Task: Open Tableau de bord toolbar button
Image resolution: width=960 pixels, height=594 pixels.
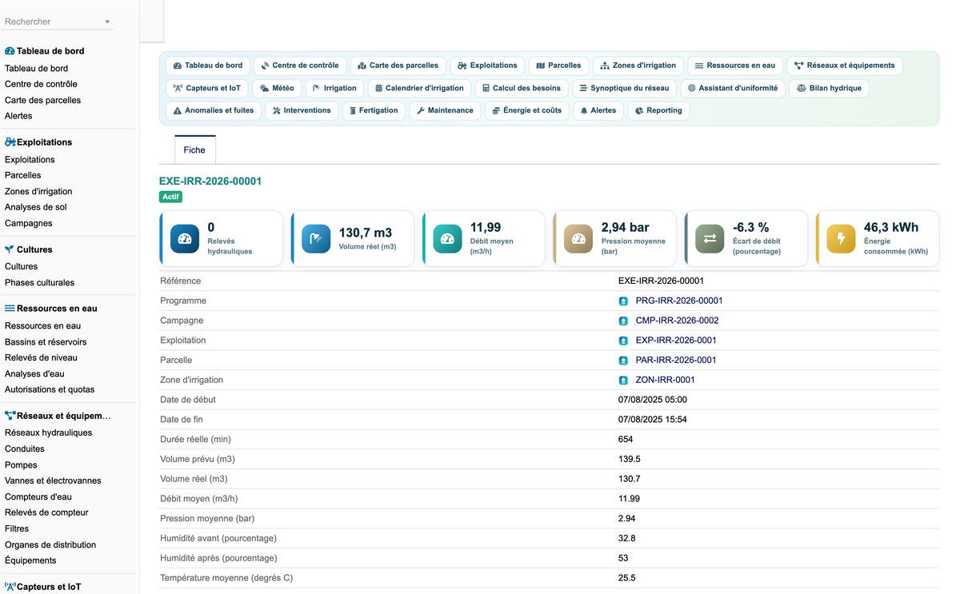Action: click(208, 66)
